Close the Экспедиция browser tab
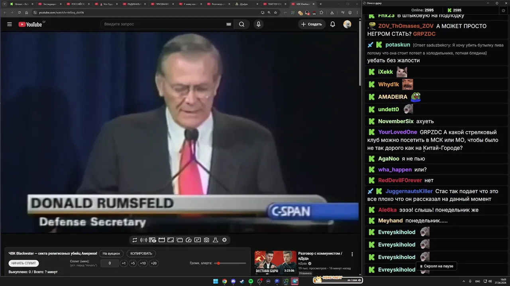 [x=61, y=4]
